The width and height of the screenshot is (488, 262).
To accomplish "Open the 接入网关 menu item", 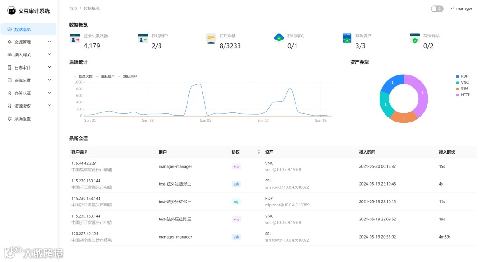I will point(28,55).
